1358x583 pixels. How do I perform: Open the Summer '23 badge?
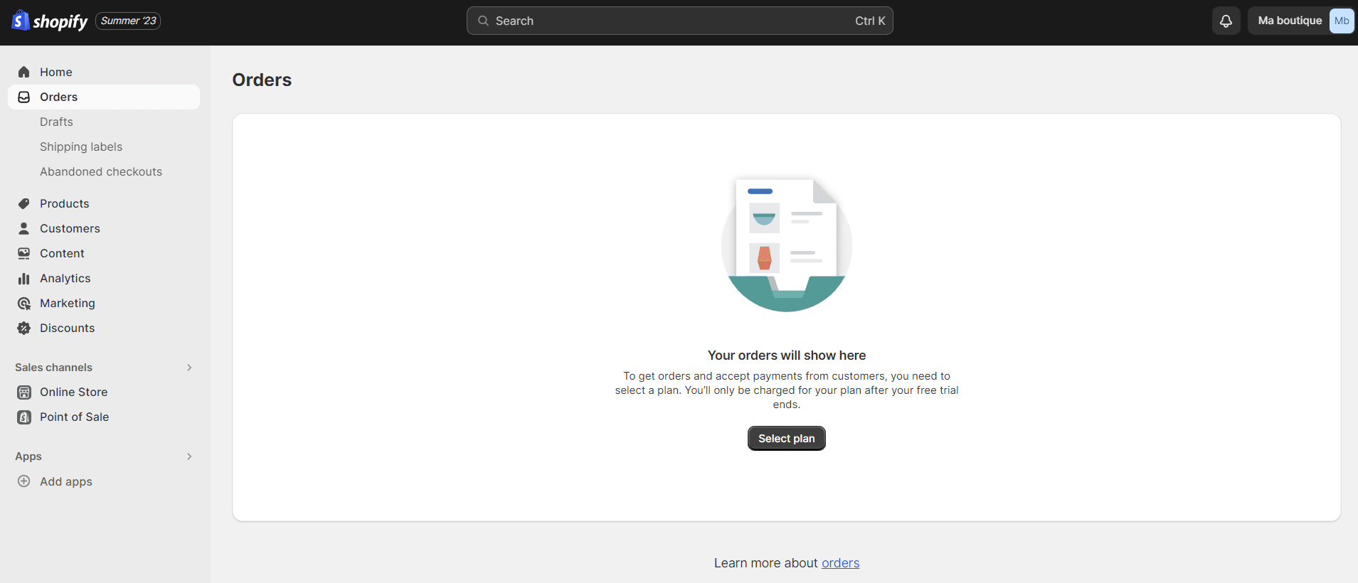[128, 21]
